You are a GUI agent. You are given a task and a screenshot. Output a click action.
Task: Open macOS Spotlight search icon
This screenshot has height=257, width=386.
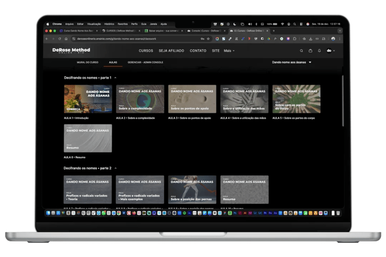click(295, 24)
